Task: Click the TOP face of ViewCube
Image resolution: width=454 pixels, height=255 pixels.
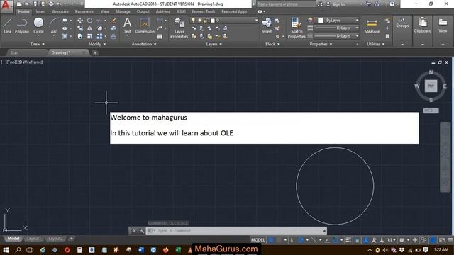Action: tap(431, 86)
